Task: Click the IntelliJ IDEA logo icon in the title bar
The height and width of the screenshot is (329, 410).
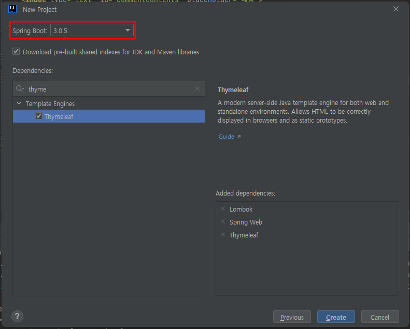Action: 12,9
